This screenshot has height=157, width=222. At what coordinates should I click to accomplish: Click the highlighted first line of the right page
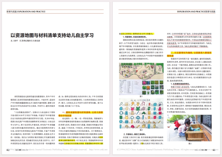click(136, 34)
